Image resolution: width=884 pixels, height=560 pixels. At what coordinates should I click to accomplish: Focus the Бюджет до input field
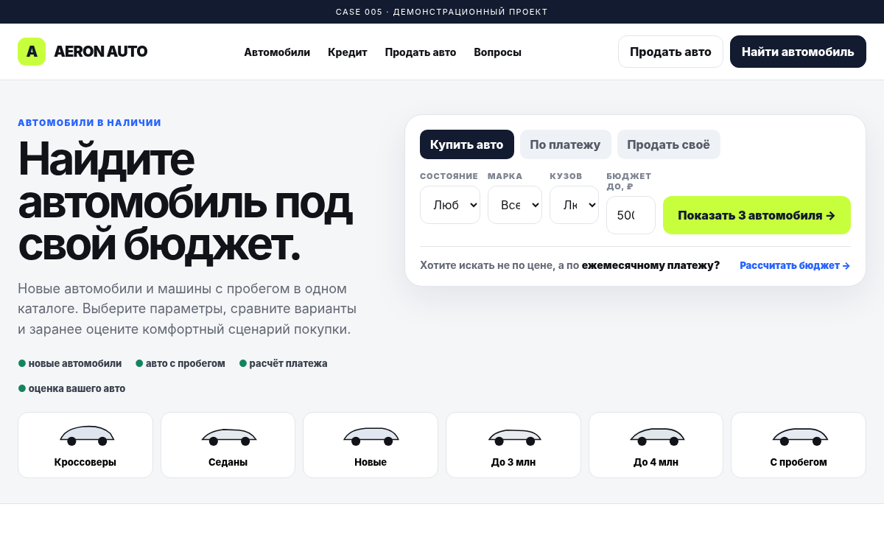[631, 215]
